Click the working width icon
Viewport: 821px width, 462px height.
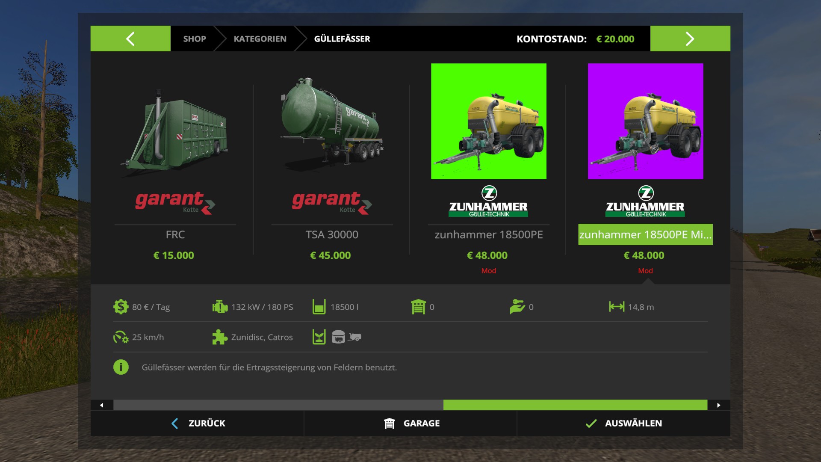617,307
